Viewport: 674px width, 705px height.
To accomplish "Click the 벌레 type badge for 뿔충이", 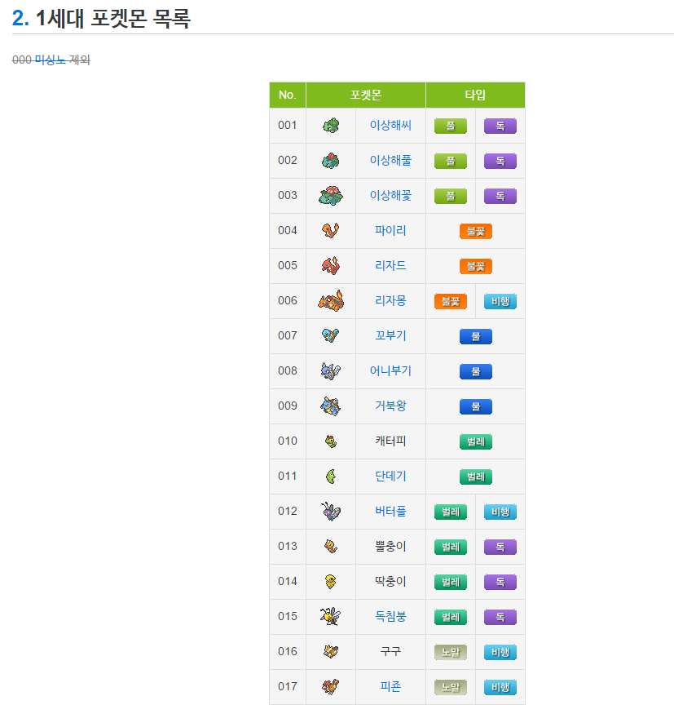I will [x=451, y=547].
